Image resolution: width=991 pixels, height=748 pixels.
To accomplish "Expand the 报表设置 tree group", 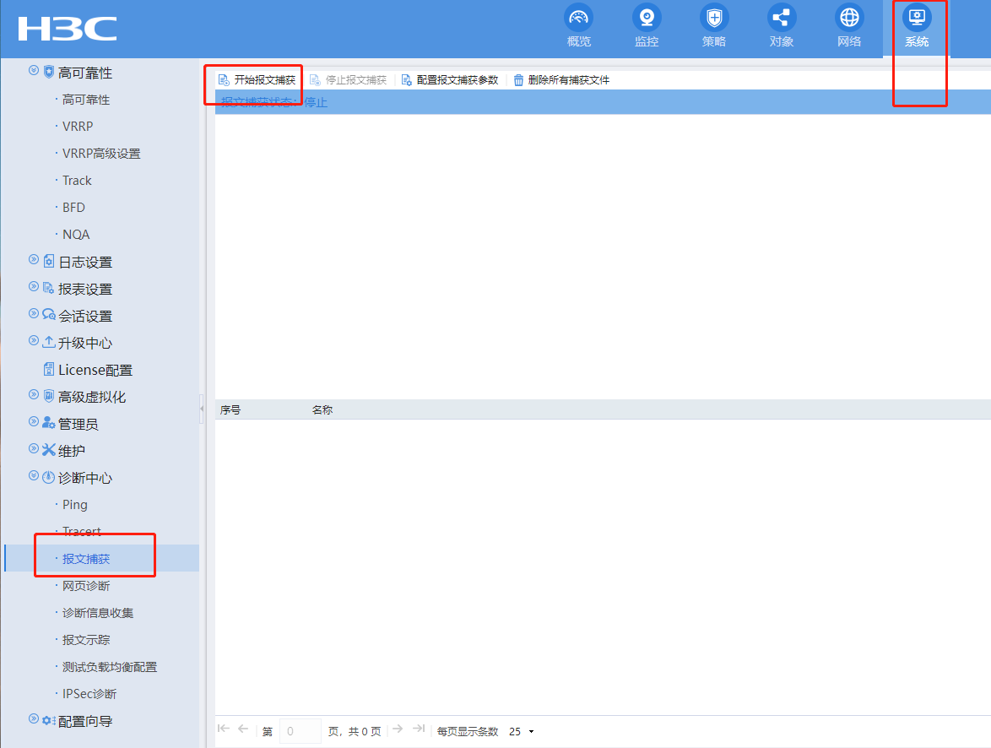I will (34, 286).
